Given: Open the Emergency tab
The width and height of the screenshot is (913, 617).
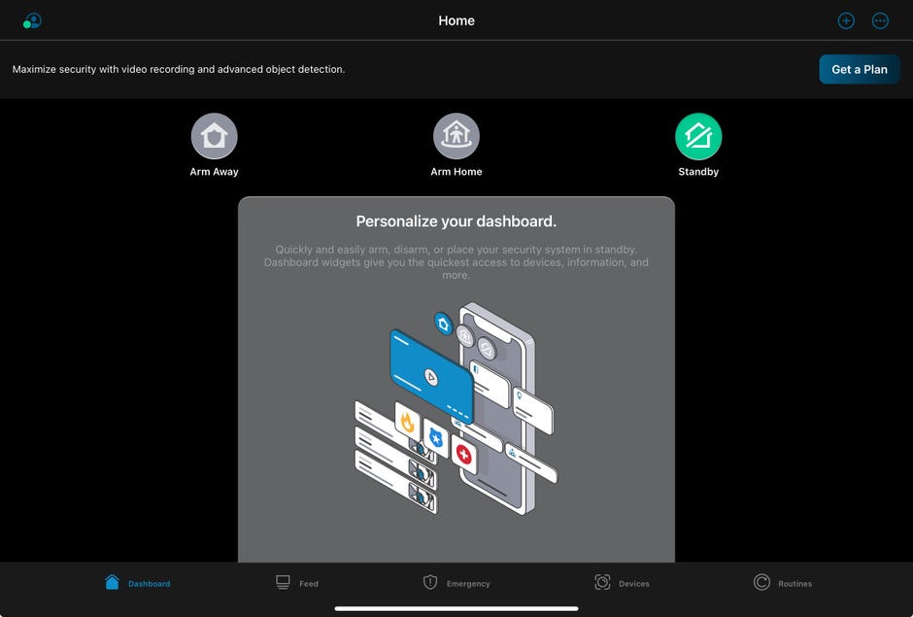Looking at the screenshot, I should tap(456, 583).
